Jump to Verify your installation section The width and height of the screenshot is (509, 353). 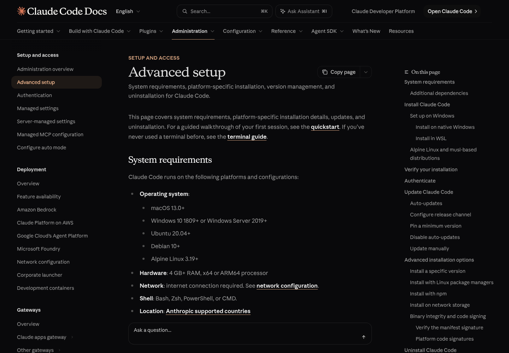(x=431, y=169)
